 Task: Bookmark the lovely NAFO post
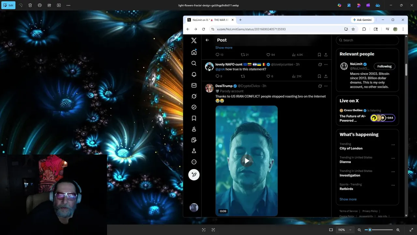pos(319,76)
